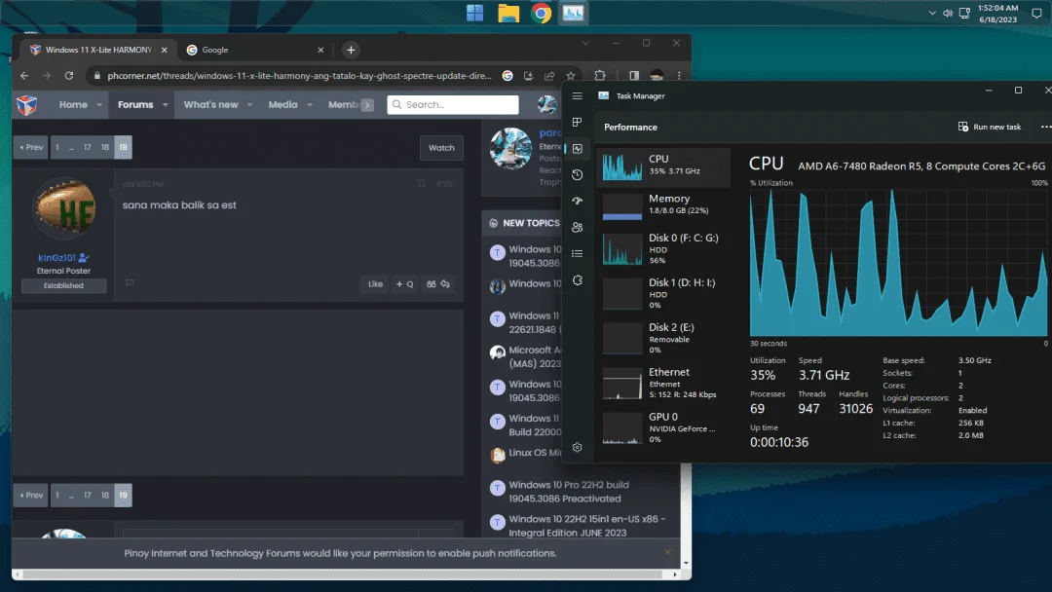The height and width of the screenshot is (592, 1052).
Task: Switch to Google tab in Chrome
Action: tap(255, 50)
